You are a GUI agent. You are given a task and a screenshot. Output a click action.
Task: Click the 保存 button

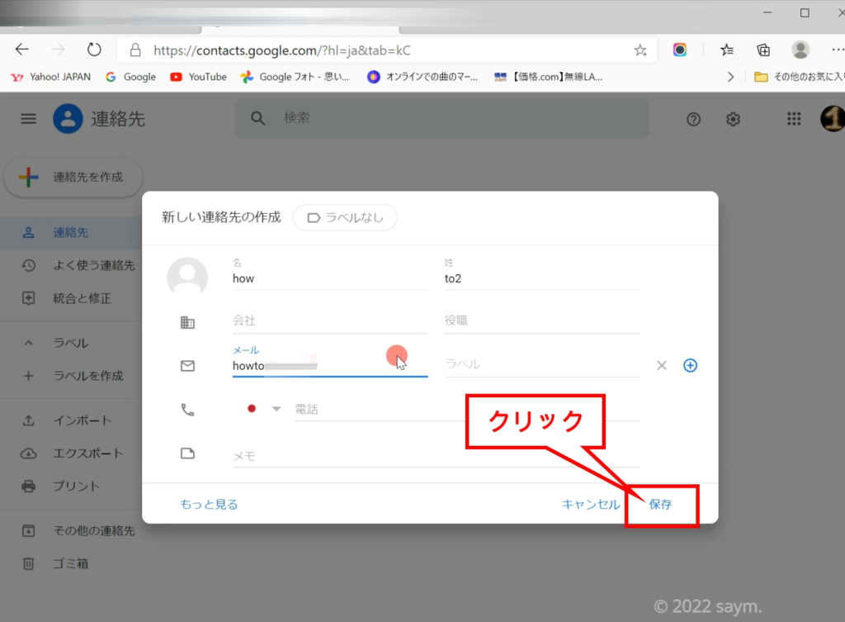click(660, 505)
